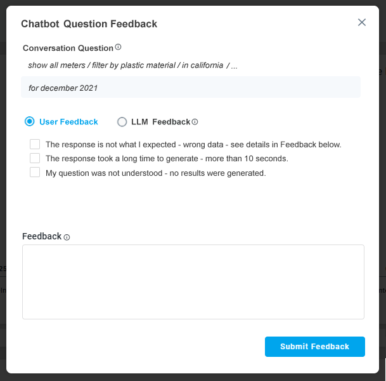
Task: Select the 'for december 2021' question row
Action: tap(190, 87)
